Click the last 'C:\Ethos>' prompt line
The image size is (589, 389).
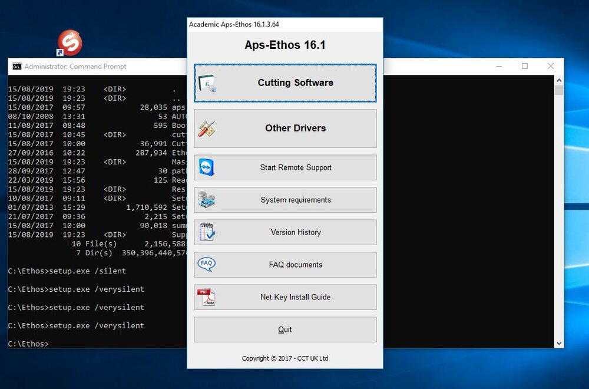(28, 344)
